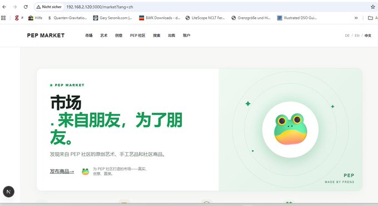Bookmark this page with the star icon
Viewport: 378px width, 206px height.
pyautogui.click(x=372, y=7)
